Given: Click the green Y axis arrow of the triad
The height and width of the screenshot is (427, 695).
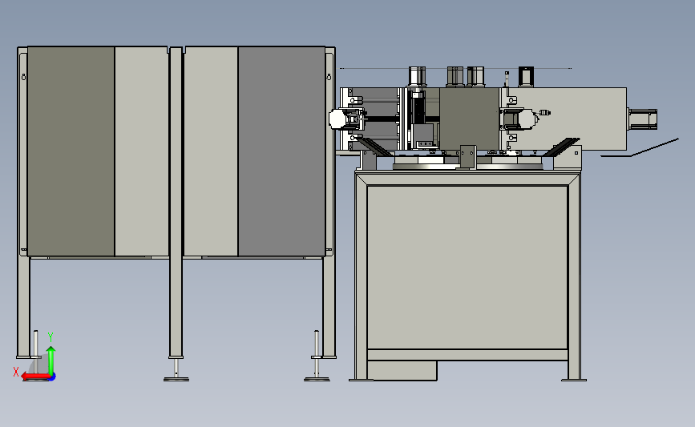Looking at the screenshot, I should [x=51, y=360].
